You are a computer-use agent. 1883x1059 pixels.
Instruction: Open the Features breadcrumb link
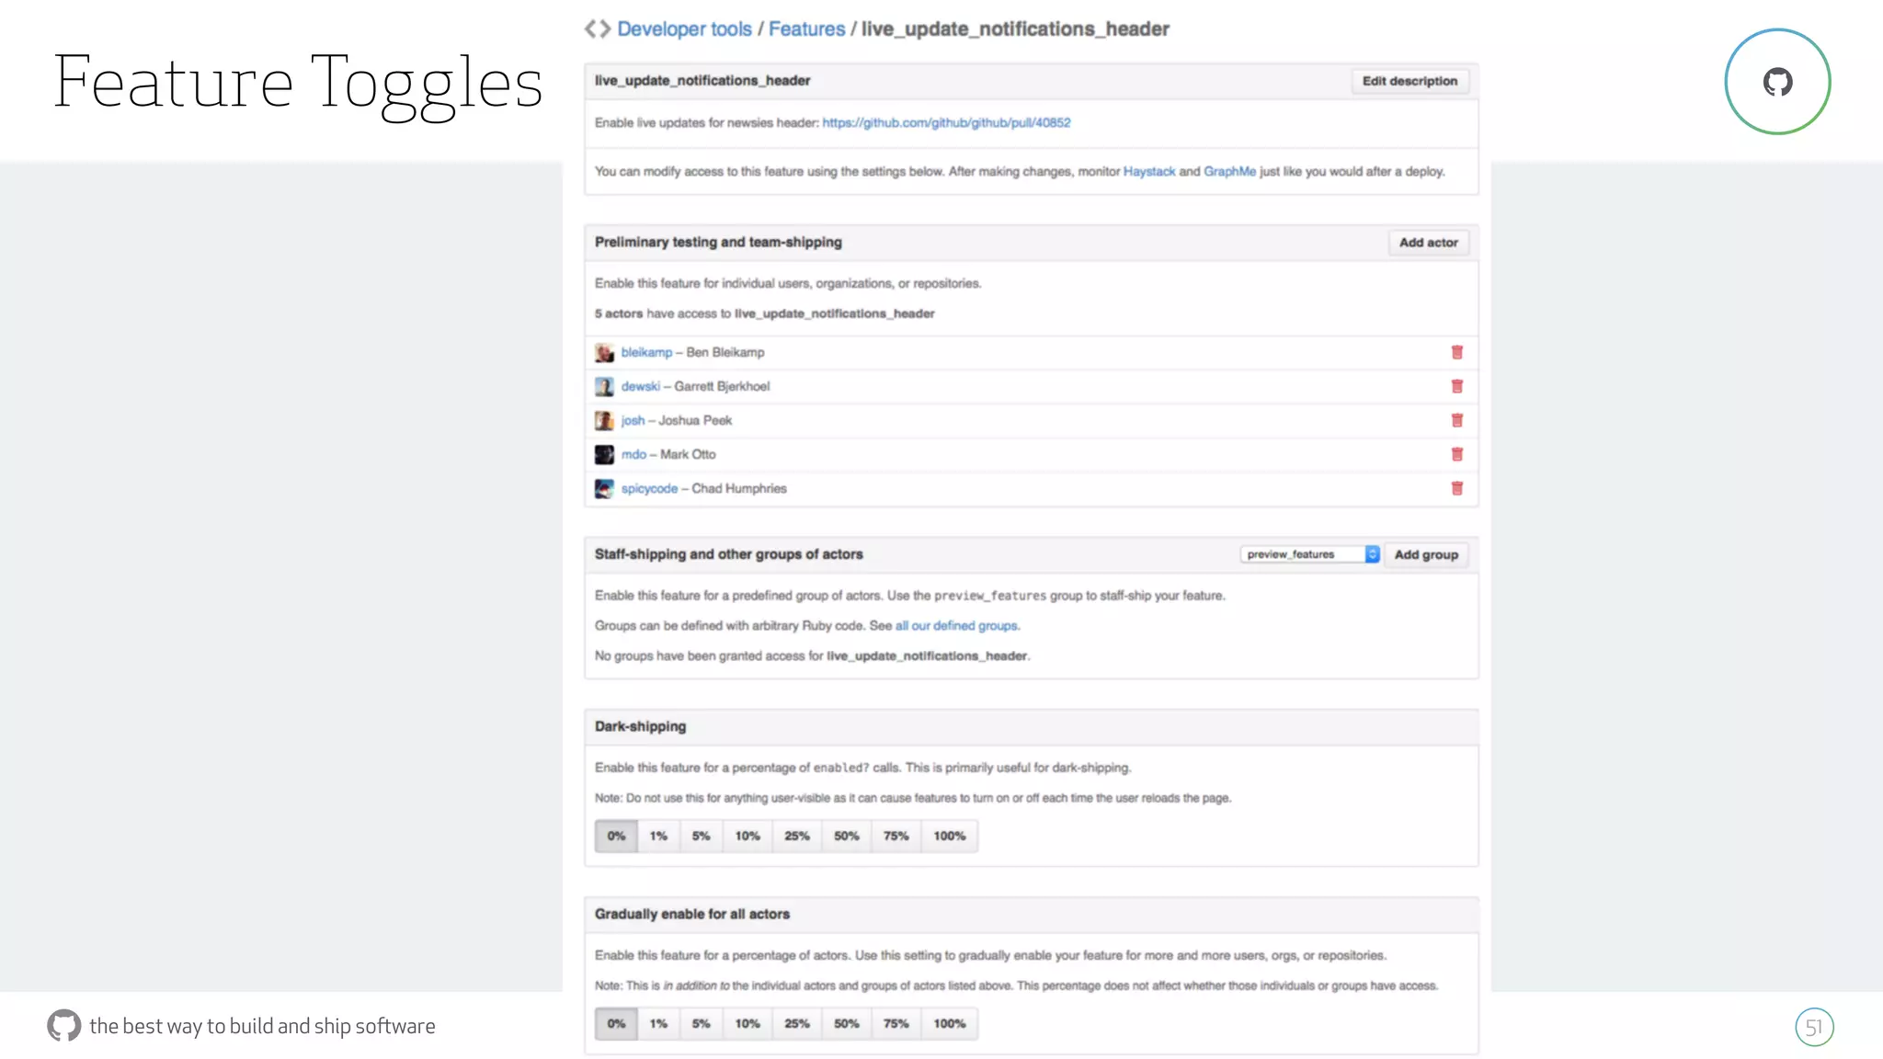point(806,28)
